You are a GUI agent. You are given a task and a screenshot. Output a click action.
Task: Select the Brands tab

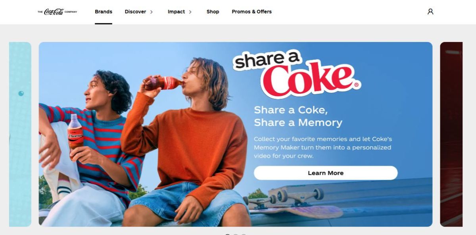[x=104, y=11]
